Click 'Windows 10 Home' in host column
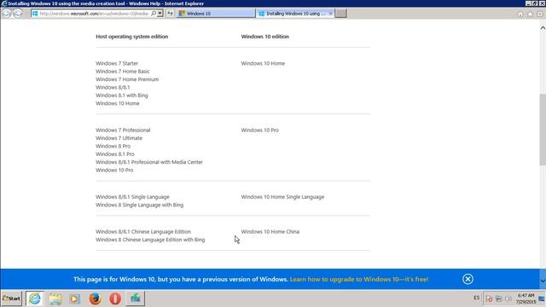Image resolution: width=546 pixels, height=307 pixels. coord(118,103)
